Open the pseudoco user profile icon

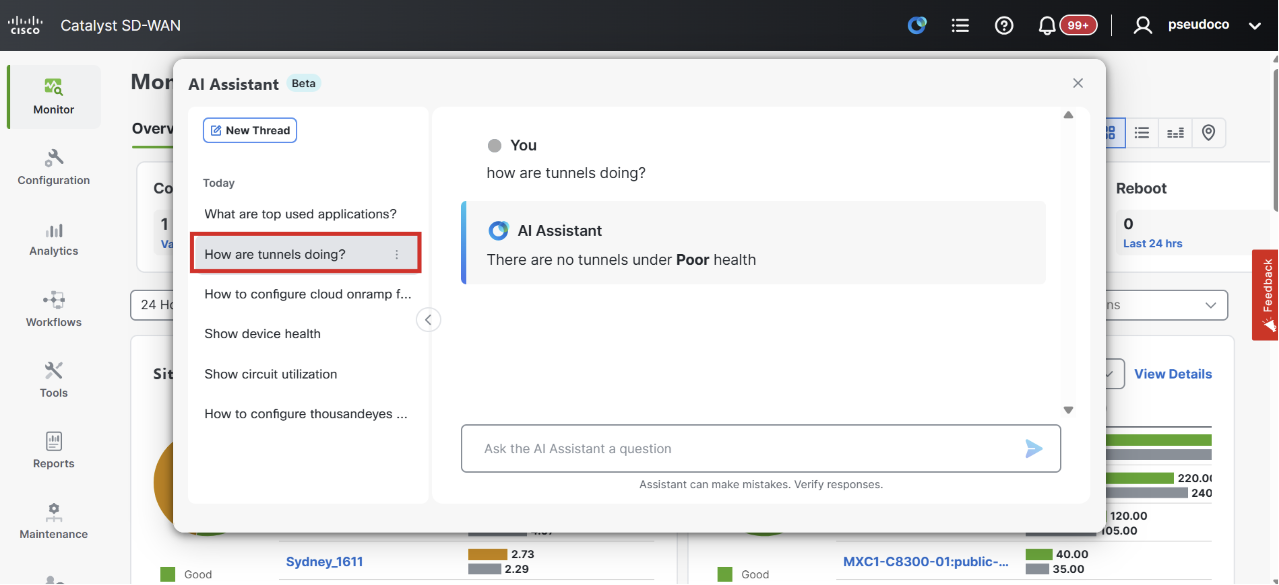[x=1142, y=25]
